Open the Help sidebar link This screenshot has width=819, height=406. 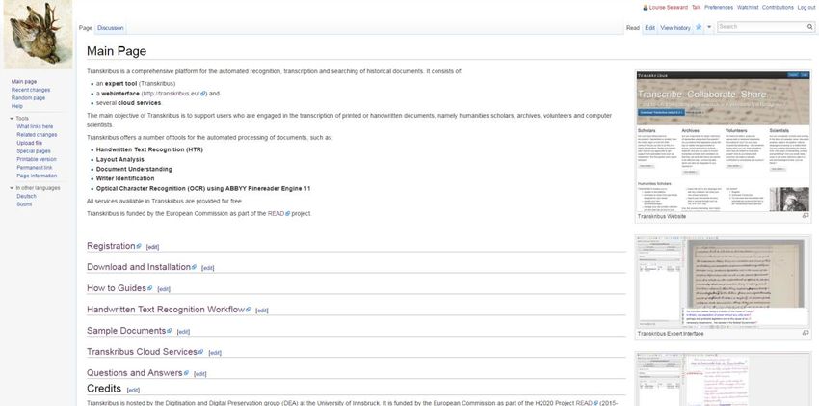[x=17, y=106]
